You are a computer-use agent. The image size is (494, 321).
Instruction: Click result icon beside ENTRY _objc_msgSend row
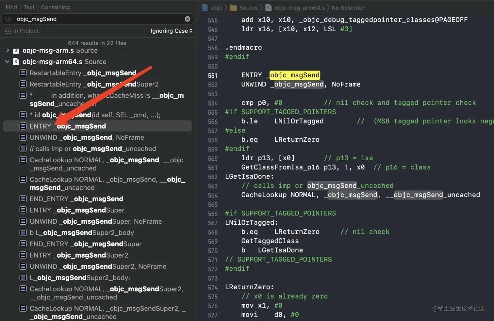tap(23, 126)
